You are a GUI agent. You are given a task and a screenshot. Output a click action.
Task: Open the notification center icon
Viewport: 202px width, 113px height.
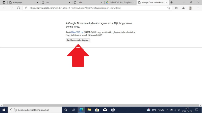point(197,110)
